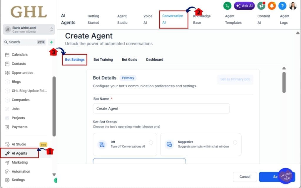Screen dimensions: 301x188
Task: Open the user profile avatar
Action: click(293, 6)
